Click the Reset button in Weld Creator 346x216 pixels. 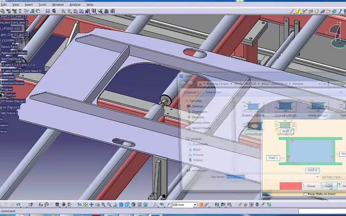[x=311, y=186]
